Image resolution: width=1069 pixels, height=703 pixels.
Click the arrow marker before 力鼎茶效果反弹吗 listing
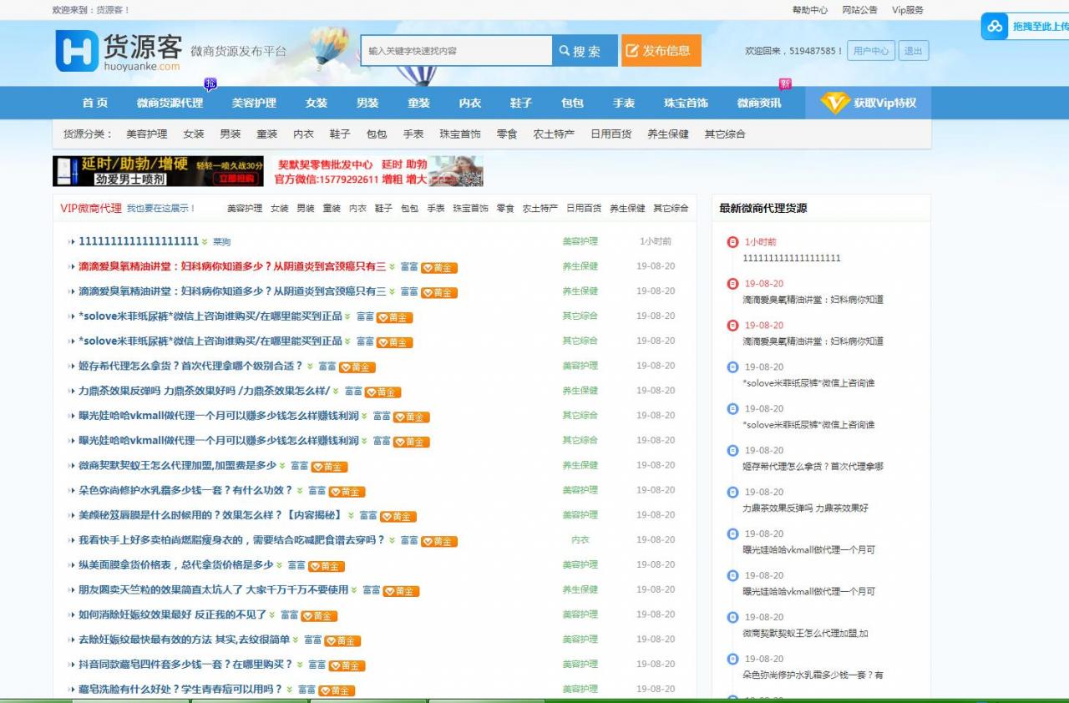point(72,391)
